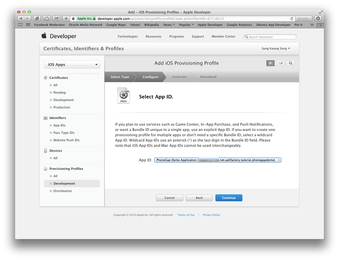
Task: Select App IDs under Identifiers
Action: coord(59,125)
